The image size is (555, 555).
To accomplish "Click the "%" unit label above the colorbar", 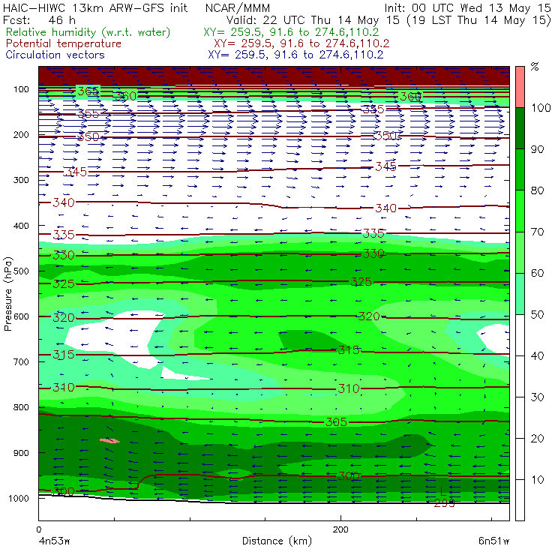I will [535, 66].
